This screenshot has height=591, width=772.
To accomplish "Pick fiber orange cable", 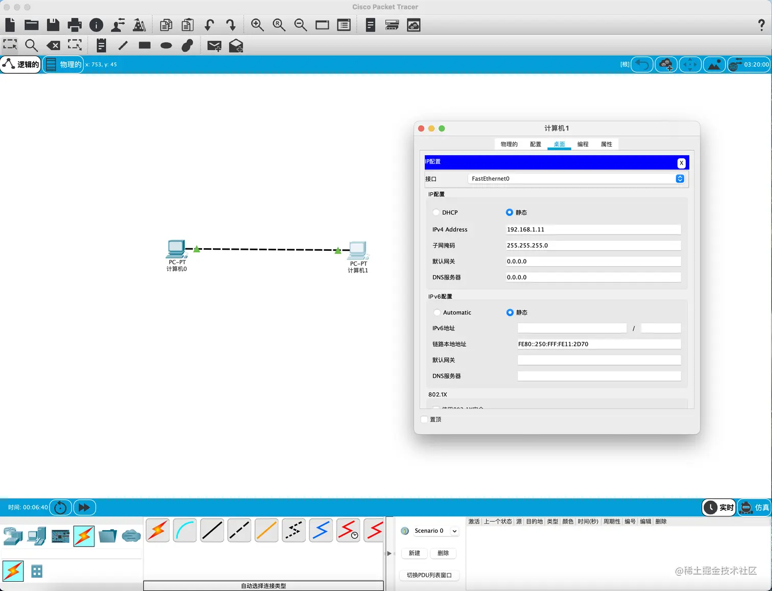I will point(267,530).
